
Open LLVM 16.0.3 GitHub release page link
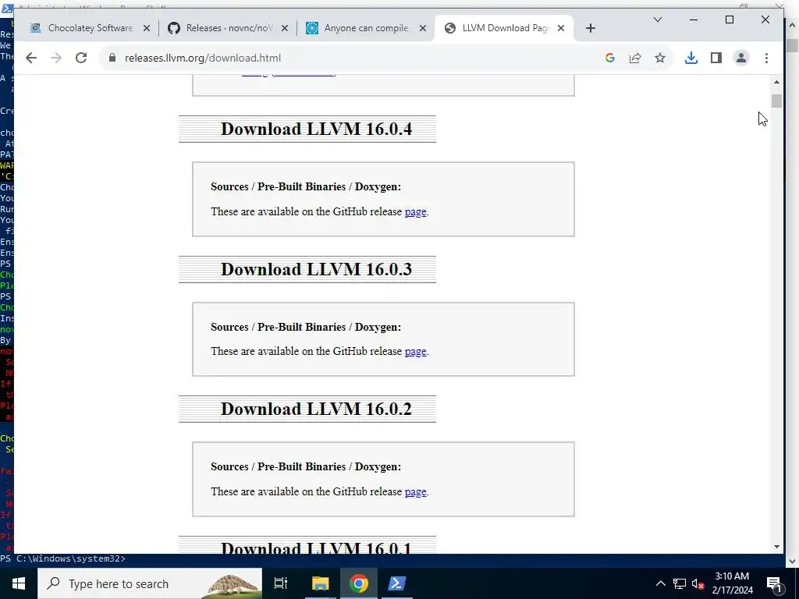point(415,352)
